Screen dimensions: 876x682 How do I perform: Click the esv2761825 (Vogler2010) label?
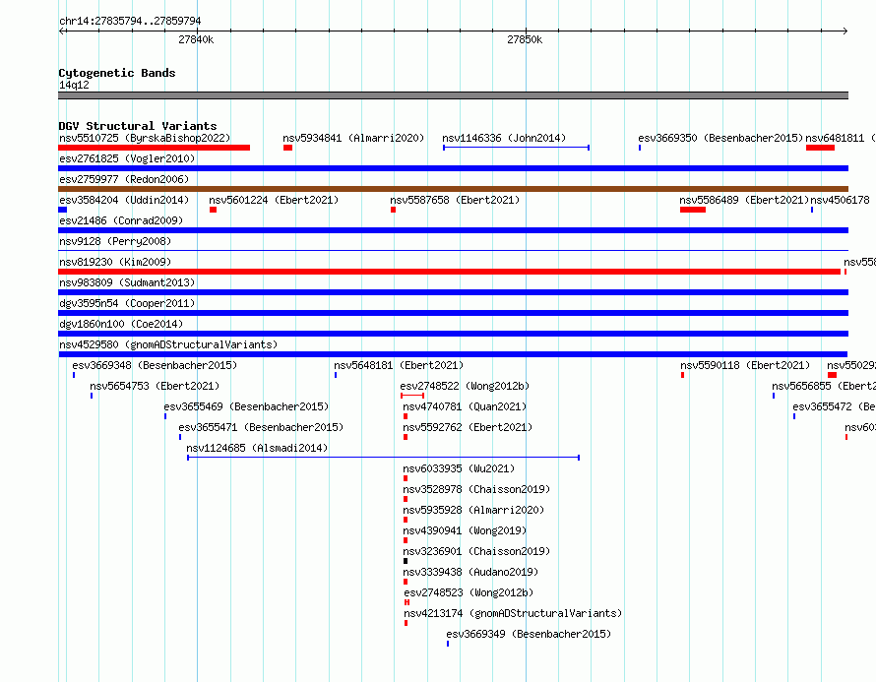[x=127, y=158]
